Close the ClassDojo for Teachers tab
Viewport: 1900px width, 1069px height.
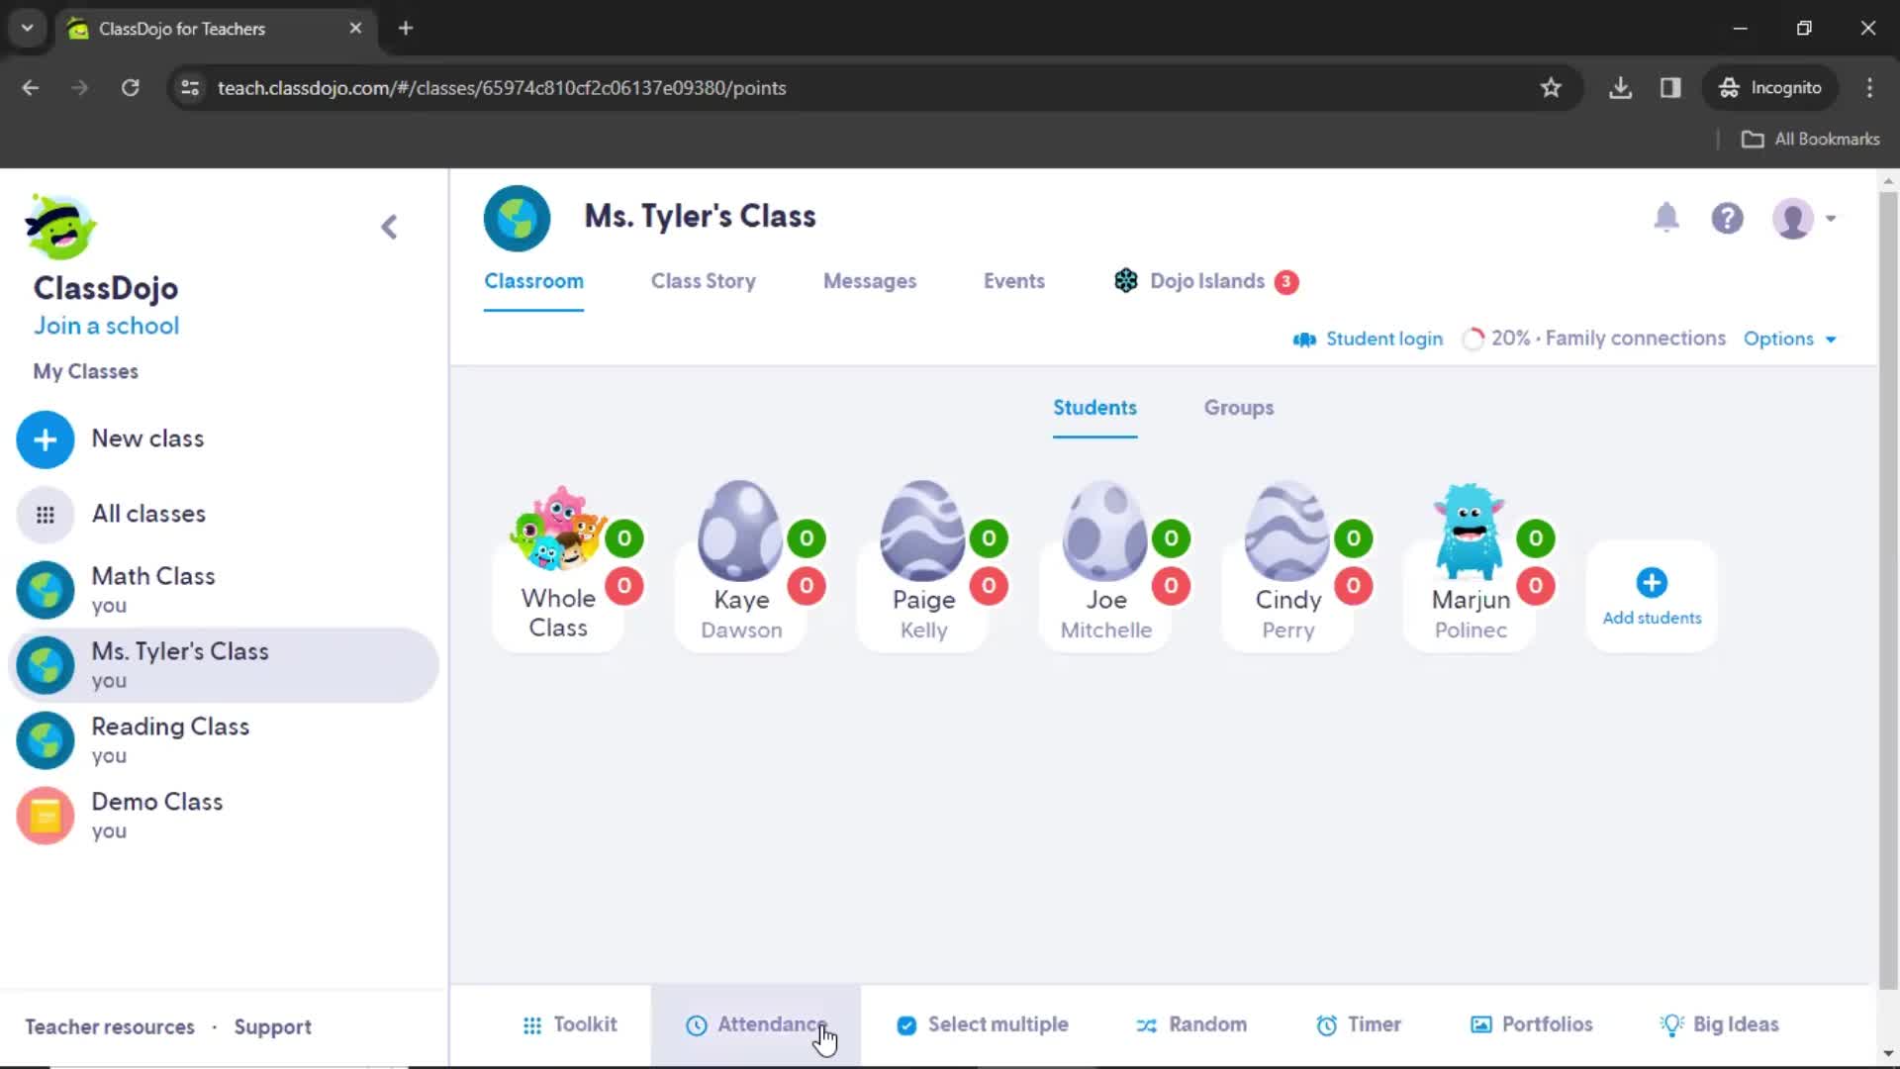pos(355,29)
